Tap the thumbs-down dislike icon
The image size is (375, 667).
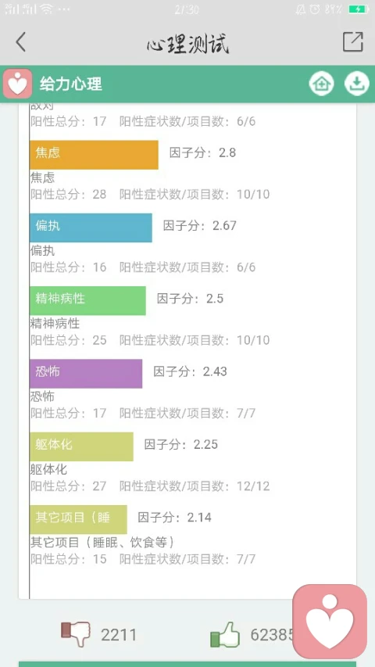[76, 634]
